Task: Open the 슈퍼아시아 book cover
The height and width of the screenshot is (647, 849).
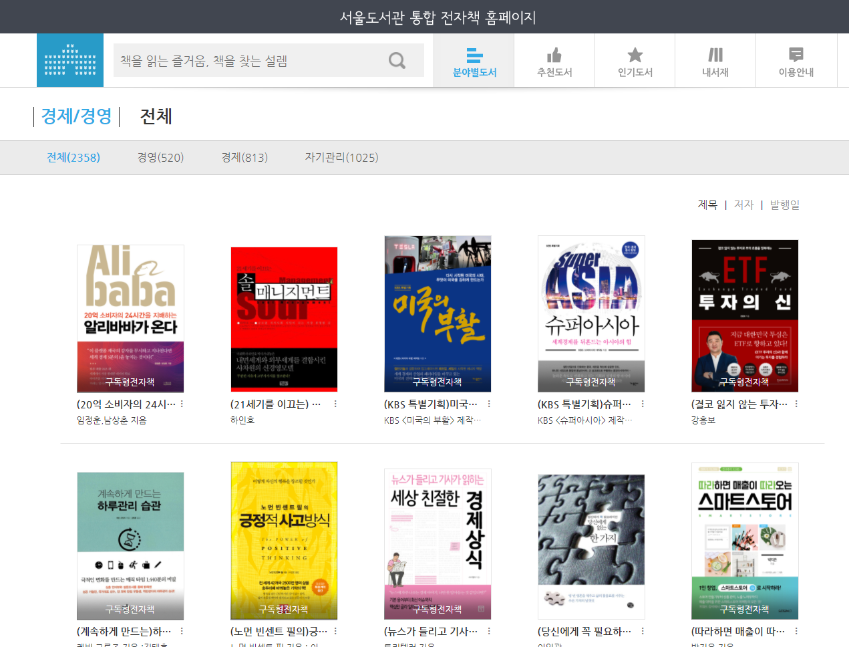Action: 591,313
